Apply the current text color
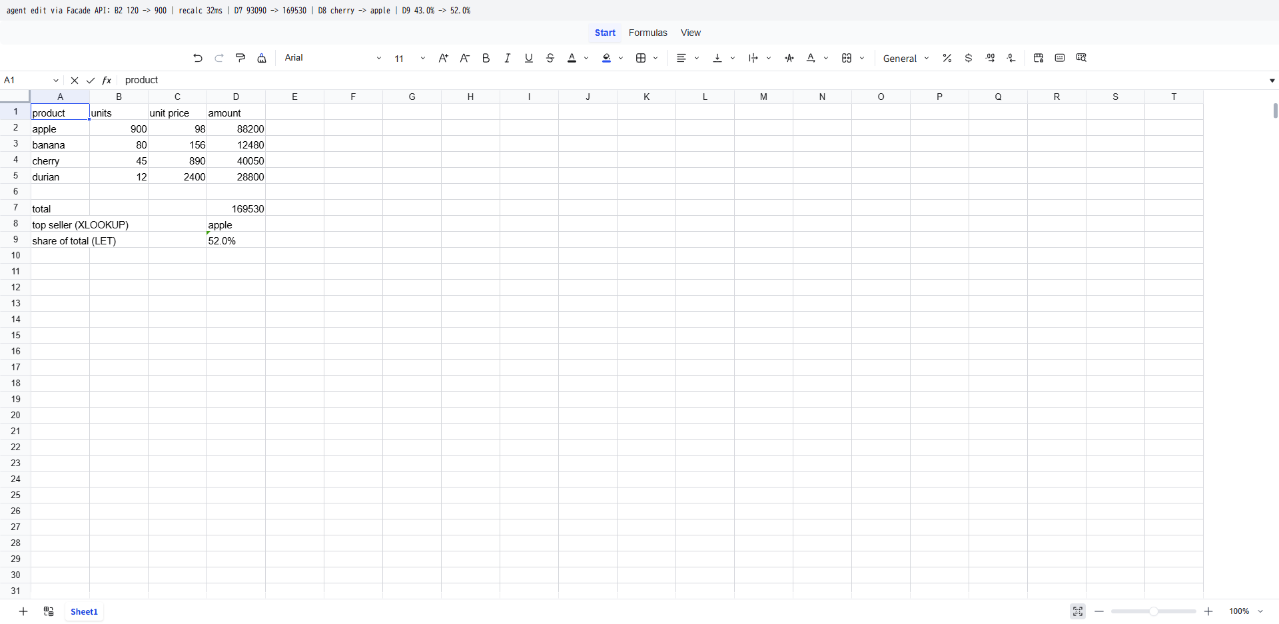 click(x=572, y=58)
